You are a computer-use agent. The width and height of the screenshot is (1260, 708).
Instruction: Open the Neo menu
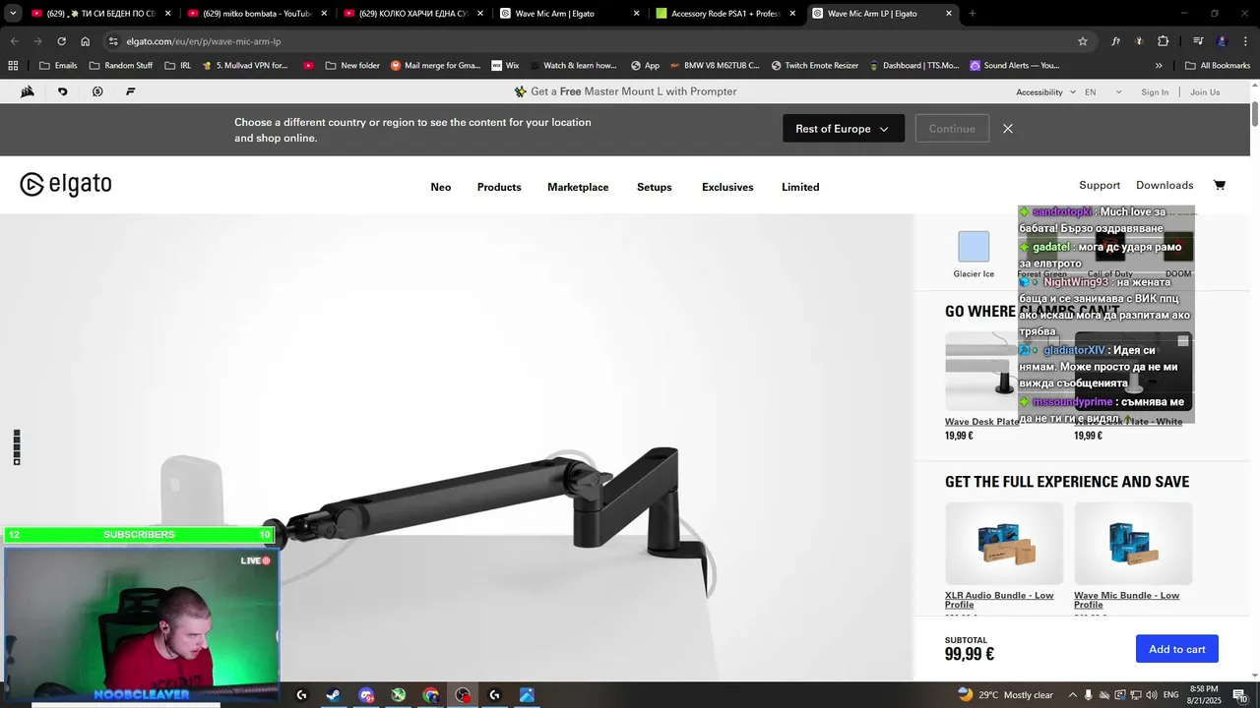click(x=441, y=187)
